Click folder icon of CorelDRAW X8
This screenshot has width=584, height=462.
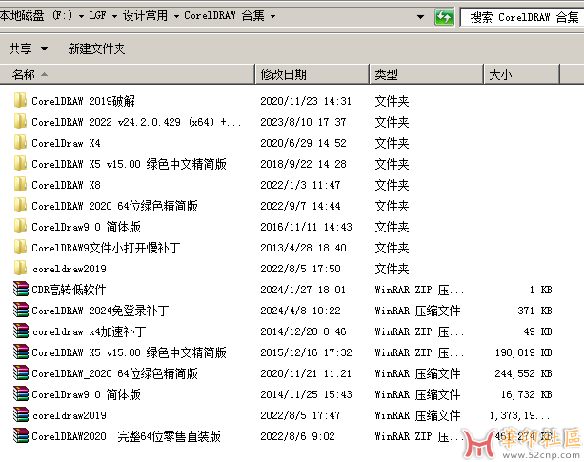click(20, 184)
